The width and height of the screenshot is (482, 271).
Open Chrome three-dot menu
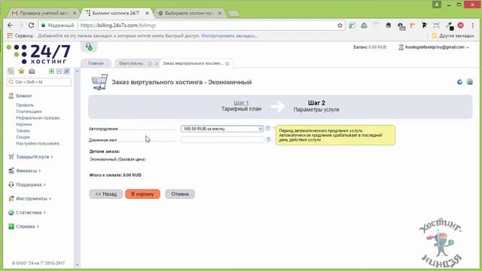pyautogui.click(x=473, y=26)
